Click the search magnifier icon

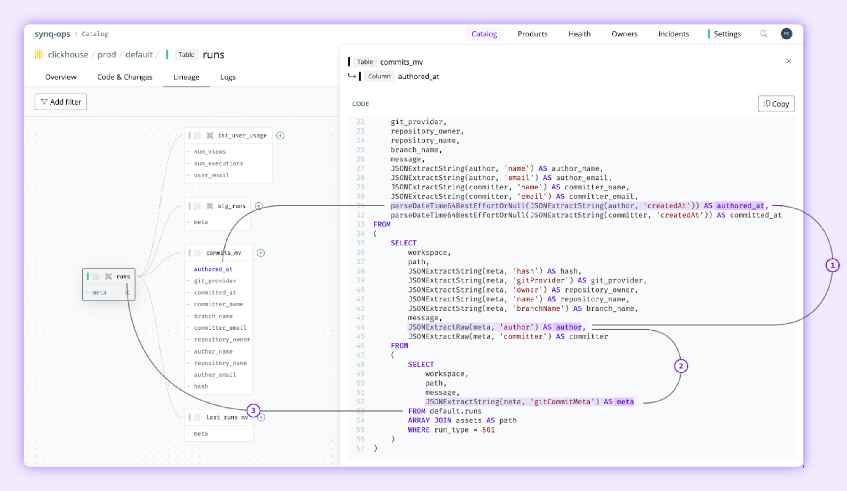(764, 34)
